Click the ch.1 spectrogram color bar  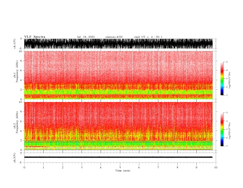222,79
